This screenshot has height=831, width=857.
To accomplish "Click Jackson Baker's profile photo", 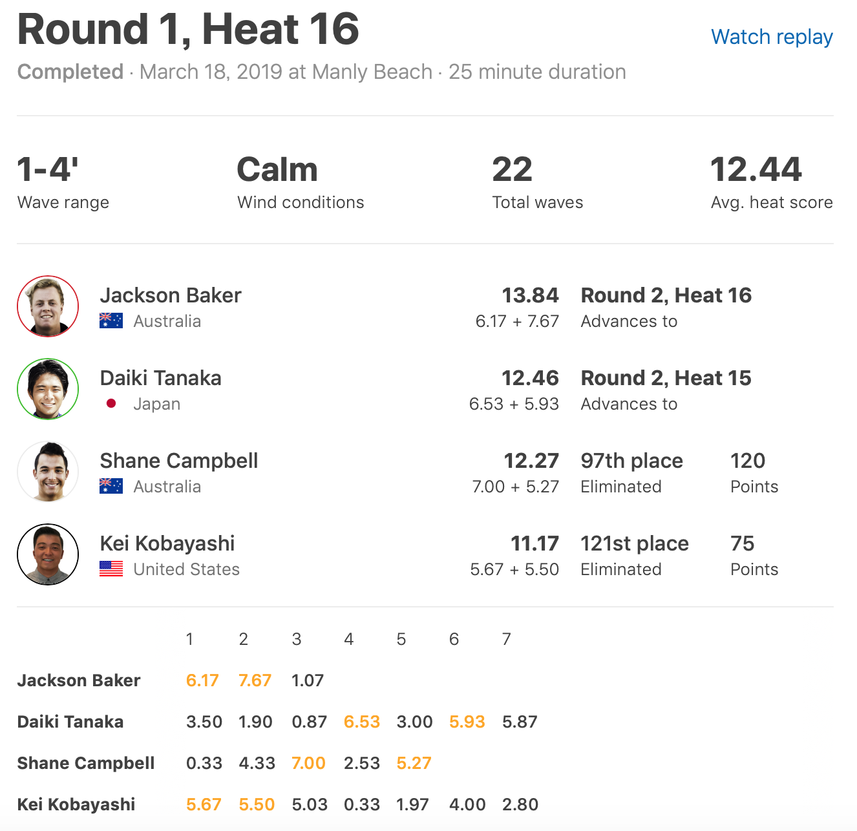I will (48, 306).
